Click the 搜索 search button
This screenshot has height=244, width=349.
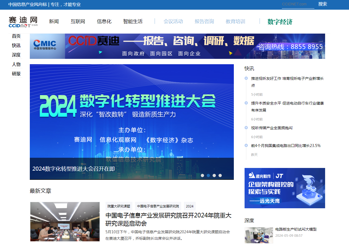pos(323,4)
